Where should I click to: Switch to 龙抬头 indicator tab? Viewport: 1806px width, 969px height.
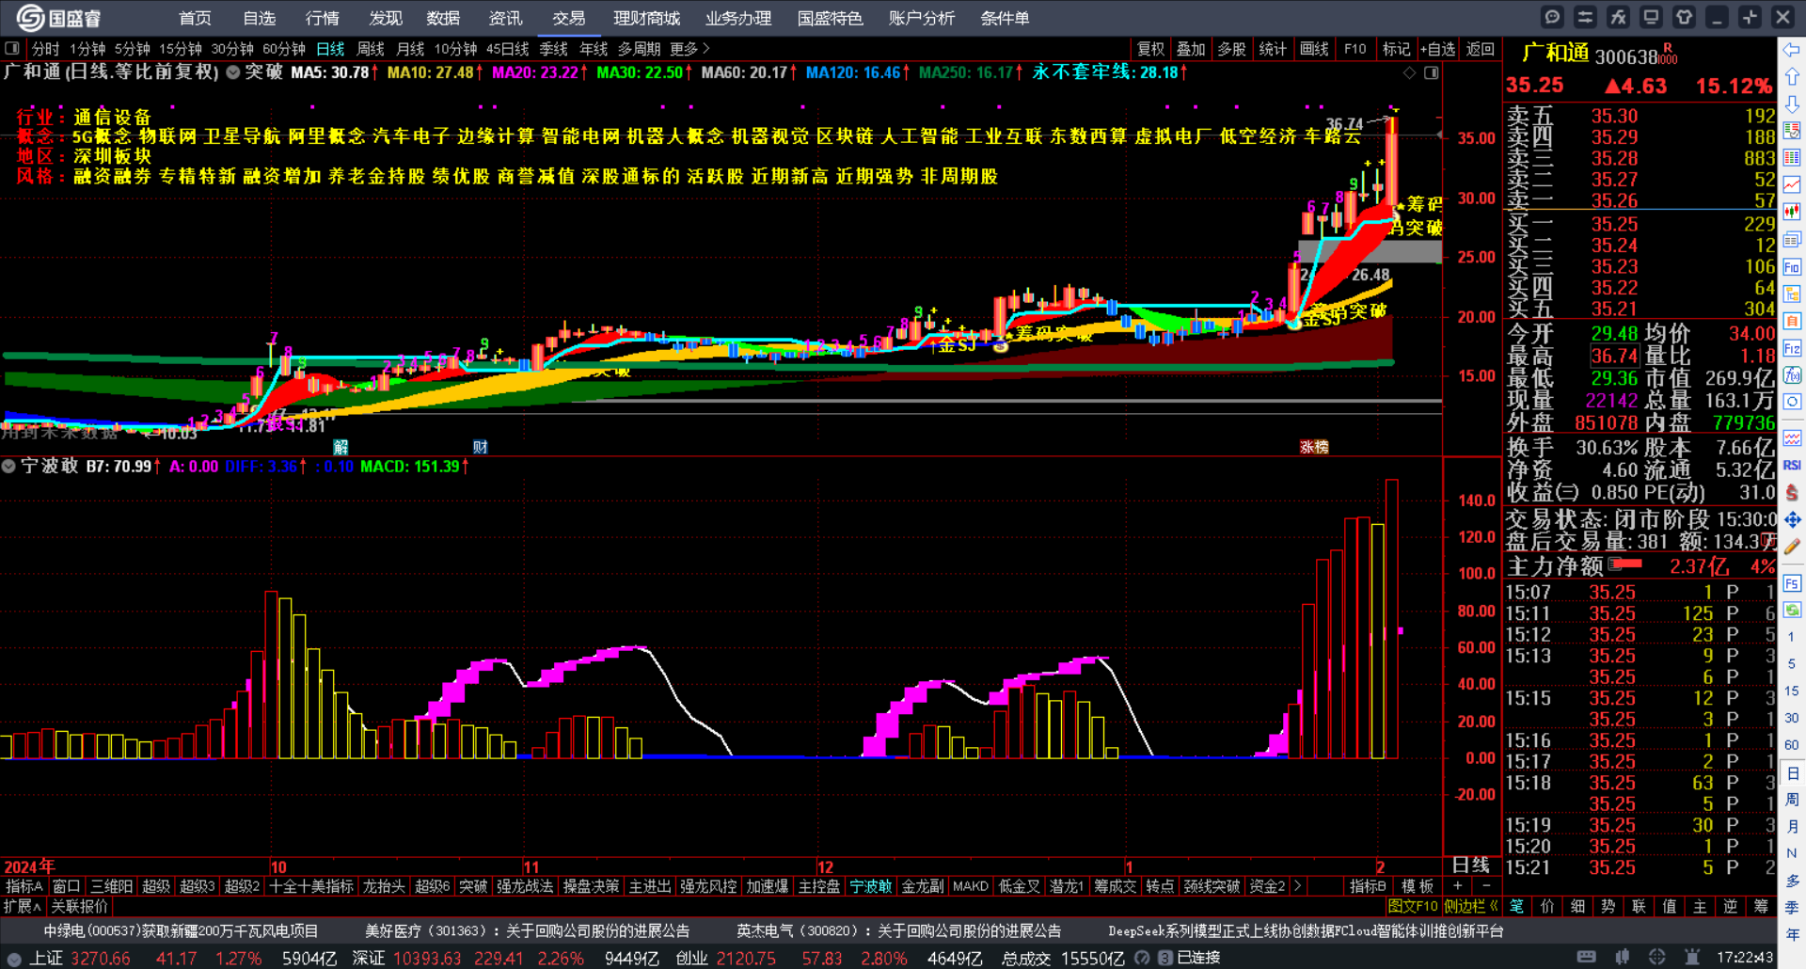(384, 886)
